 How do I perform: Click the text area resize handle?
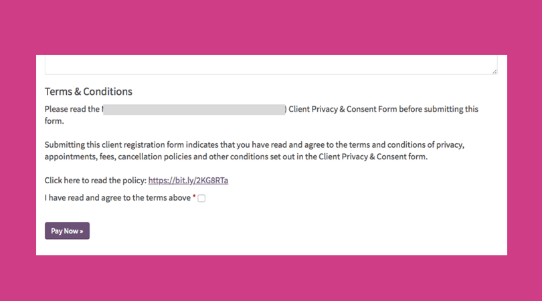click(x=494, y=70)
